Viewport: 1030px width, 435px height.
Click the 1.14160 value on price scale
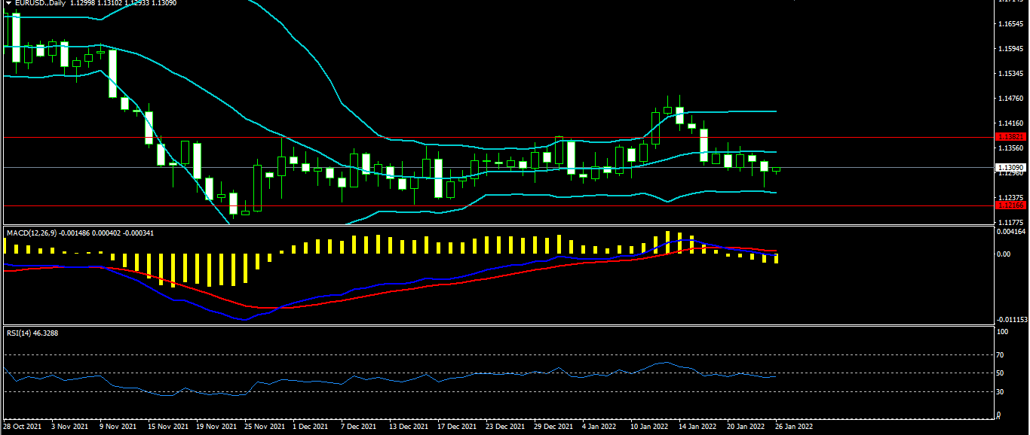(x=1010, y=123)
